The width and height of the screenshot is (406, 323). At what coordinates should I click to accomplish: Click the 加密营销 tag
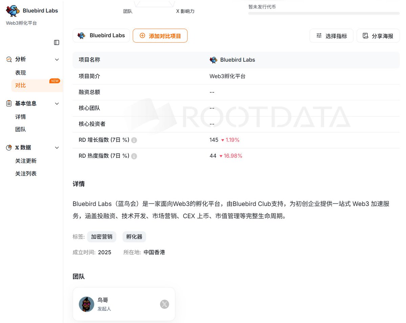pos(101,237)
